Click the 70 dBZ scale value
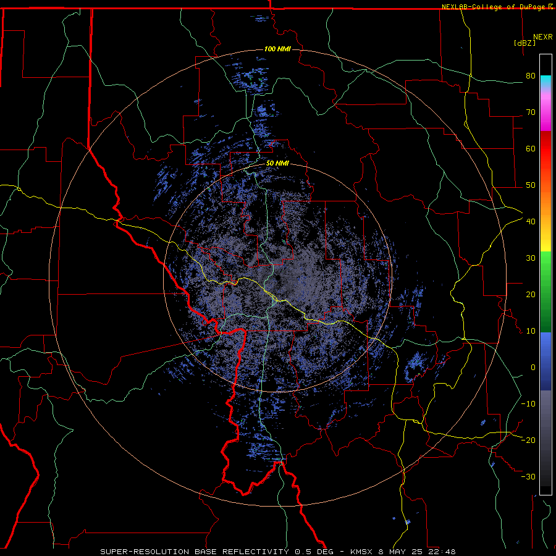This screenshot has height=556, width=556. pyautogui.click(x=531, y=112)
